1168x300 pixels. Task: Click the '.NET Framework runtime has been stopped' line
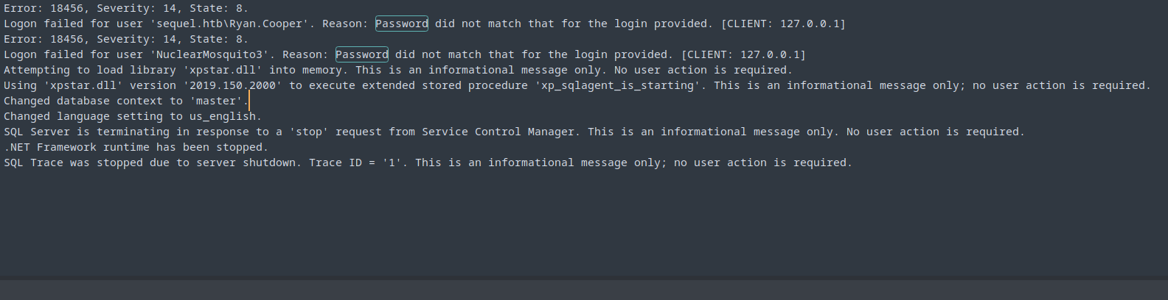pos(136,147)
